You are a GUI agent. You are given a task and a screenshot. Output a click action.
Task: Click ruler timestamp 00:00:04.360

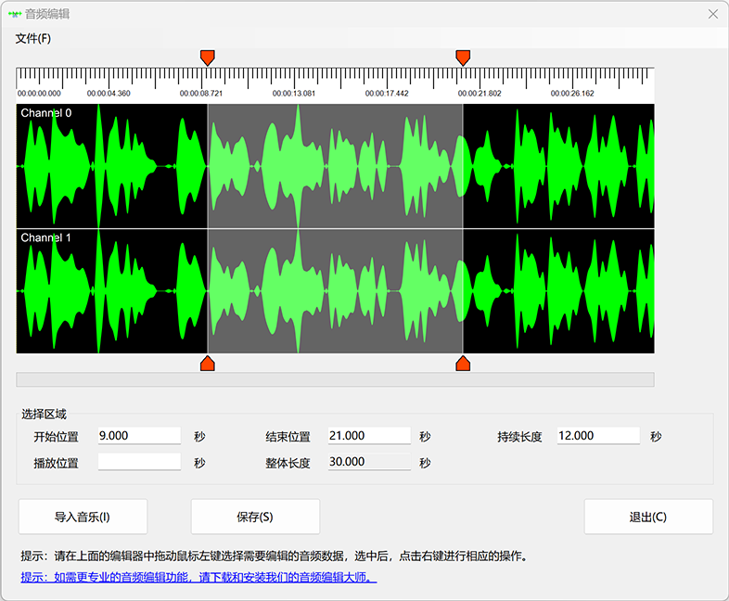(x=109, y=94)
